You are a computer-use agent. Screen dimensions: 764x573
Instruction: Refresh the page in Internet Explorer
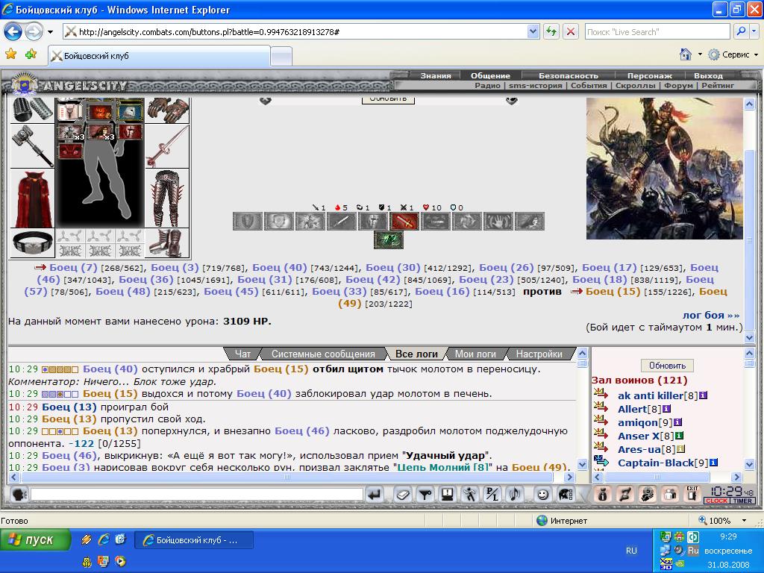[551, 32]
